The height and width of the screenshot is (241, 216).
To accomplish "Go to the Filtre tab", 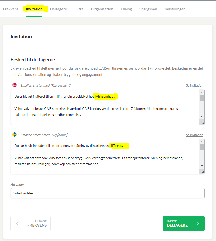I will 79,9.
